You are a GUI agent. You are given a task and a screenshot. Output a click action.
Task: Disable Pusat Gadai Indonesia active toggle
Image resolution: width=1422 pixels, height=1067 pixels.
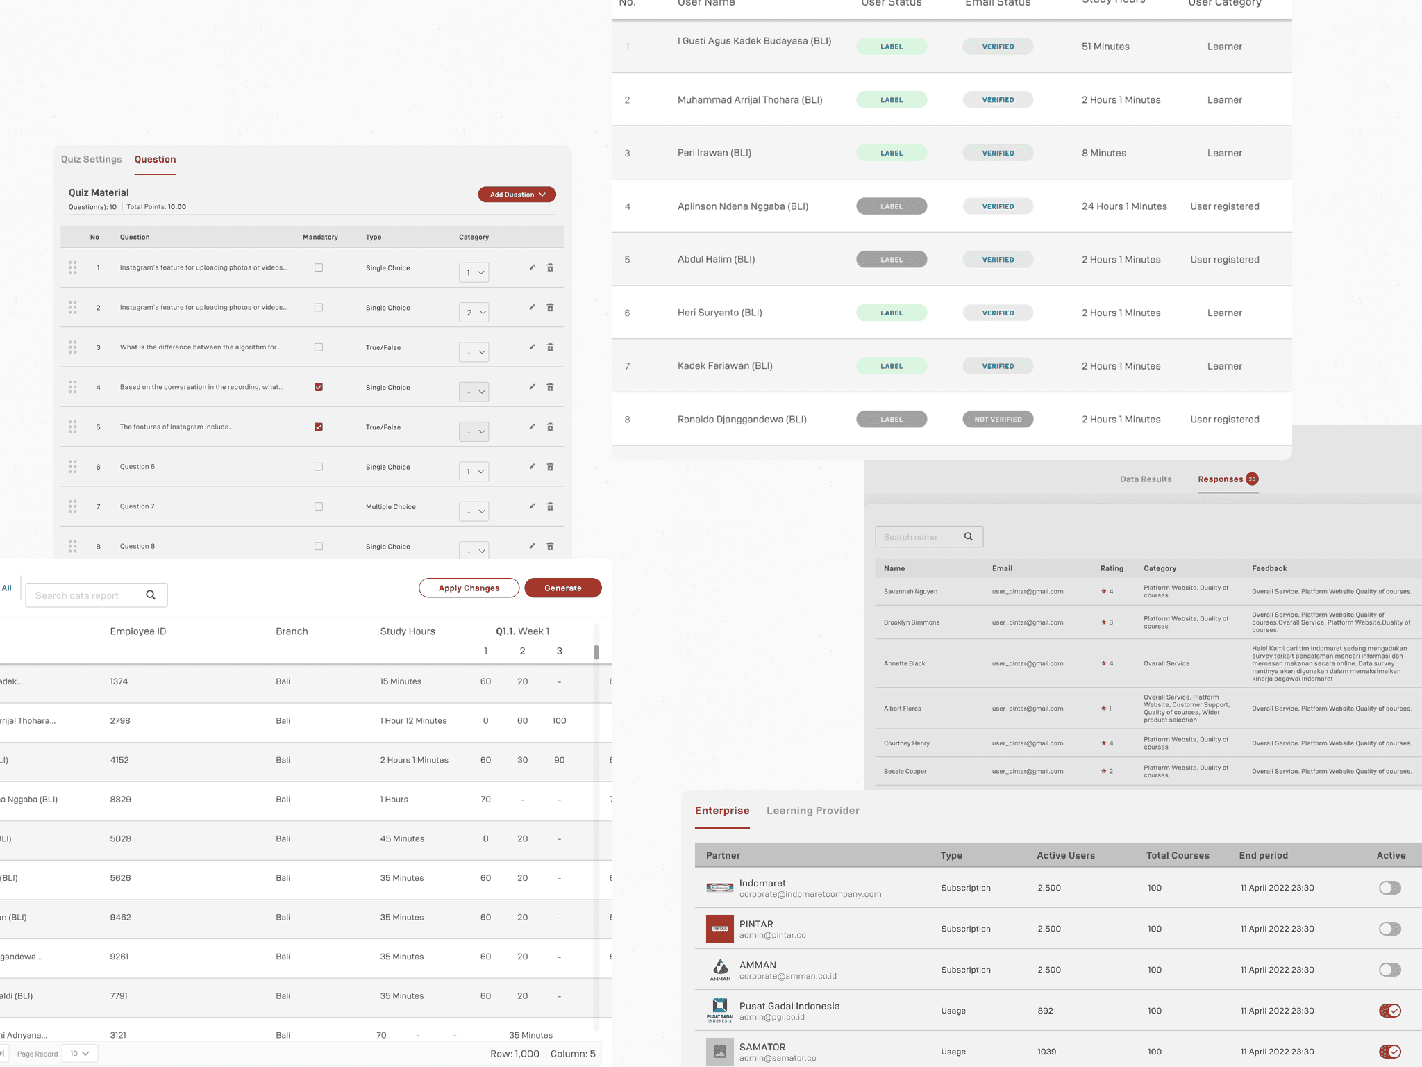point(1389,1011)
